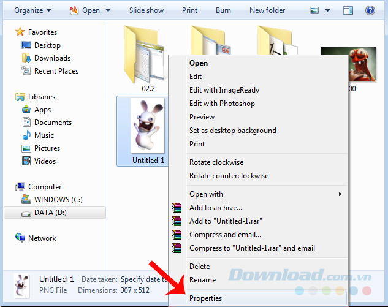Click the Apps library icon
The image size is (388, 307).
tap(26, 109)
